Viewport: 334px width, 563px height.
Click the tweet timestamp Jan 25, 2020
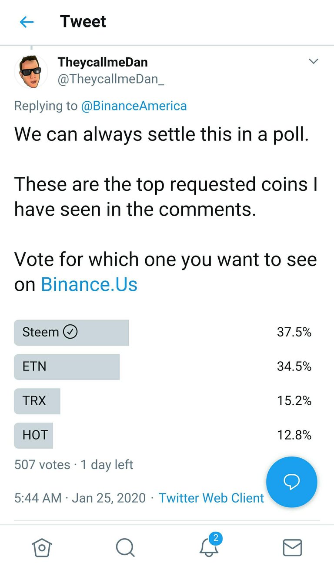pos(108,498)
